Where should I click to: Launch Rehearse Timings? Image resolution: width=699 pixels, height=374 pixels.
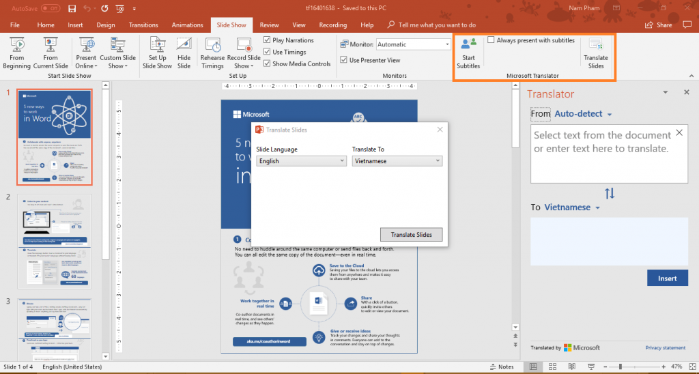point(213,53)
